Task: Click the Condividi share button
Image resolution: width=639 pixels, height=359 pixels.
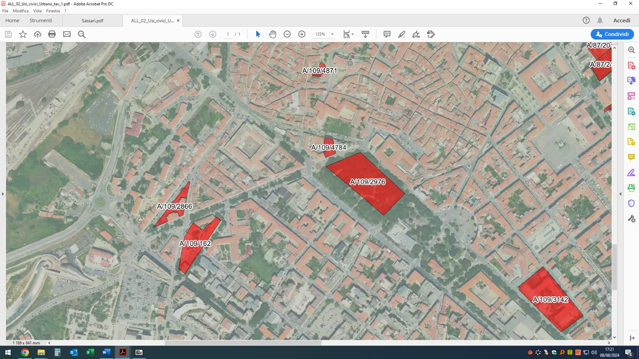Action: (x=613, y=34)
